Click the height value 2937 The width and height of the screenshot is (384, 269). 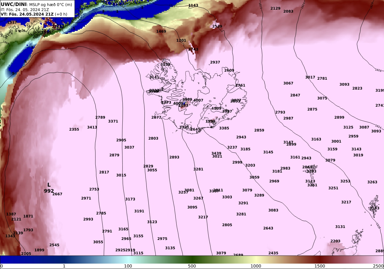(215, 62)
